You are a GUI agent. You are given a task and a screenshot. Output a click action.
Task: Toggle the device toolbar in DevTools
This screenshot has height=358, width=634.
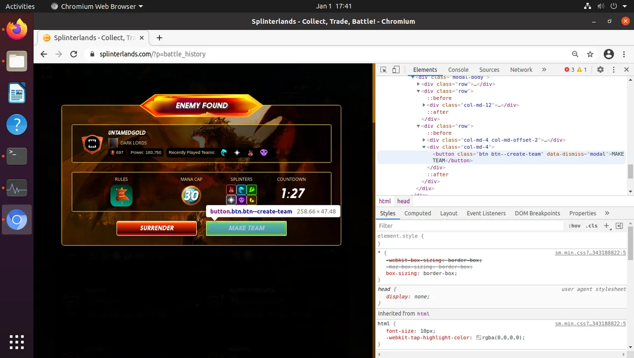[396, 70]
